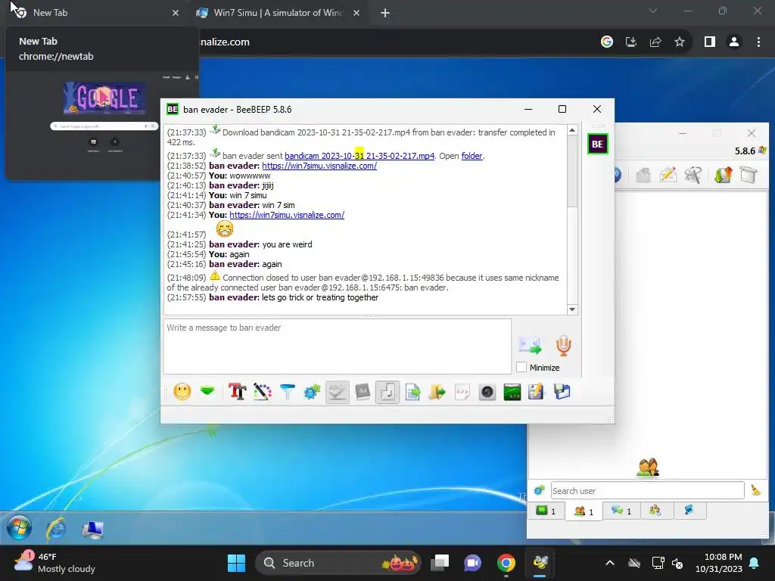Click the Windows taskbar Search box

point(338,563)
